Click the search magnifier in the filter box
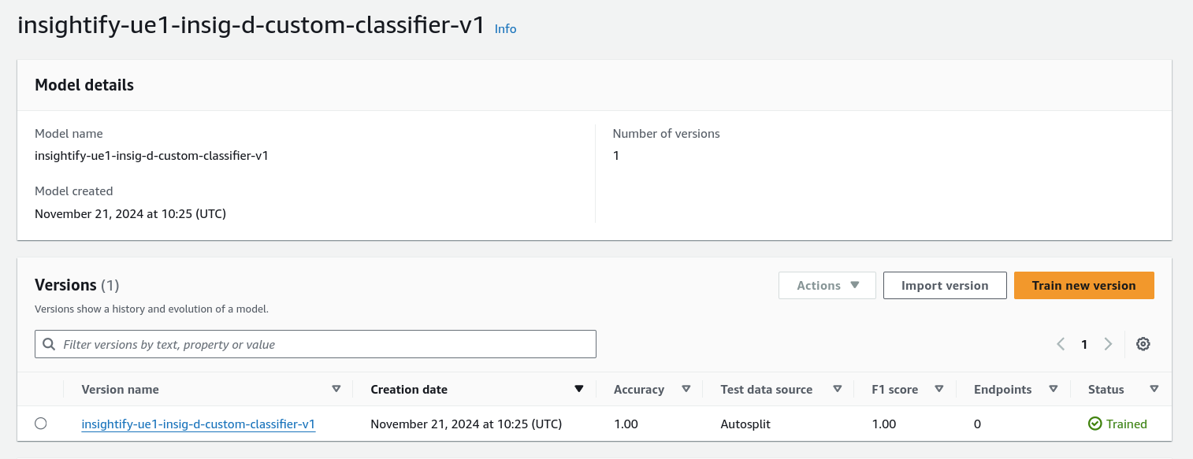 49,344
